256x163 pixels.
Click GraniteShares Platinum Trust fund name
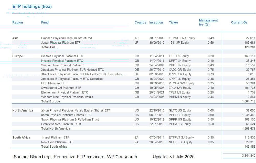coord(61,124)
